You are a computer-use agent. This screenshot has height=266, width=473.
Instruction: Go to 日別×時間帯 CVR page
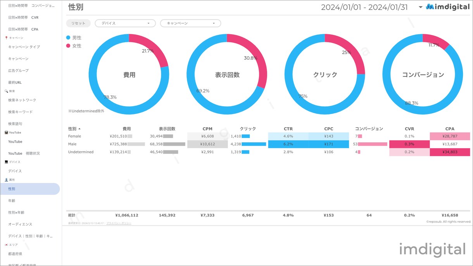pyautogui.click(x=23, y=17)
